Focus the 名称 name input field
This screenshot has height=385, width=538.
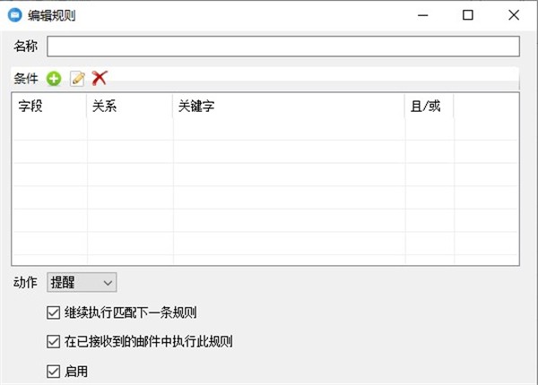[x=283, y=47]
